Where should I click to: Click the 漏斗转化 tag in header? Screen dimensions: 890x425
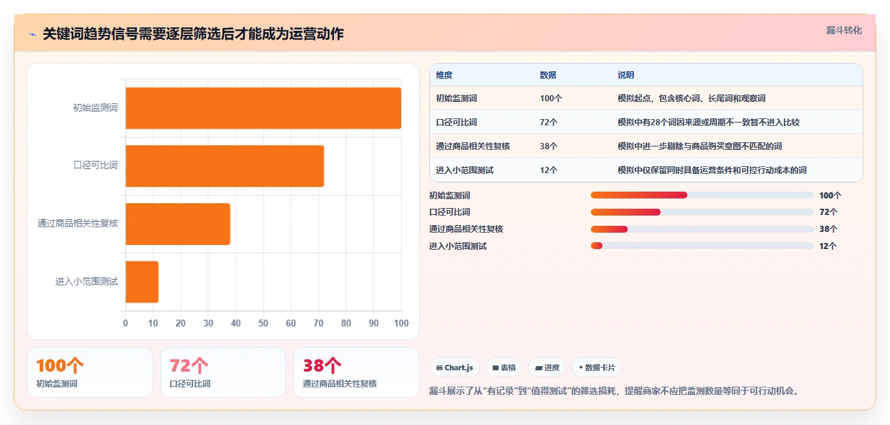[x=843, y=31]
